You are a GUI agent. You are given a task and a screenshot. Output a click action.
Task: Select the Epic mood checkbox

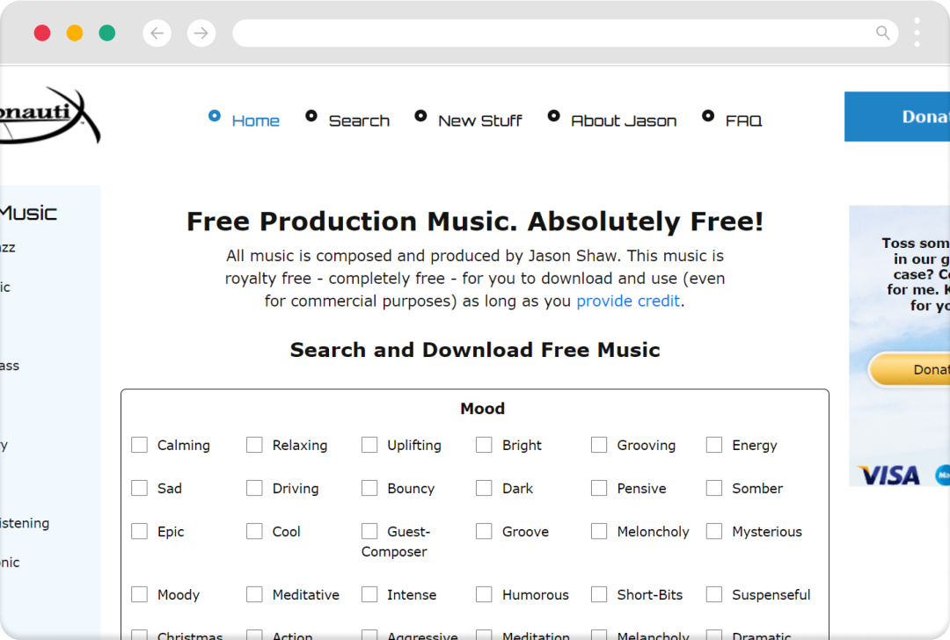pyautogui.click(x=139, y=531)
